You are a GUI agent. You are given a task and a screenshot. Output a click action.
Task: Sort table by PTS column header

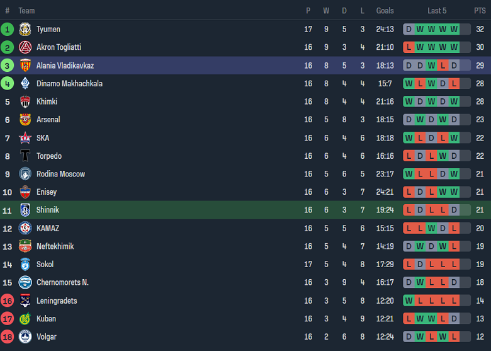(x=480, y=11)
